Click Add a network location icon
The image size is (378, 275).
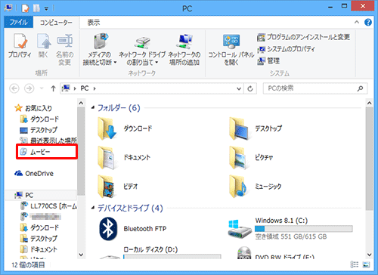point(184,42)
